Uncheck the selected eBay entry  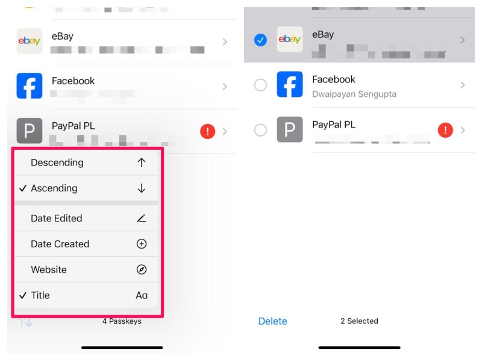[x=260, y=40]
